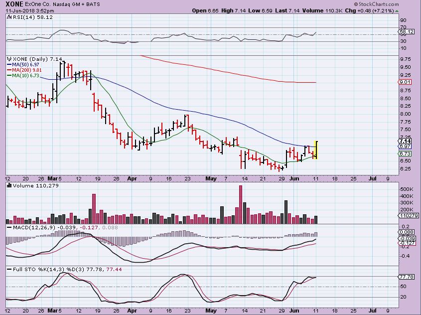Click the XONE (Daily) 7.14 legend label
Screen dimensions: 421x315
(x=37, y=59)
